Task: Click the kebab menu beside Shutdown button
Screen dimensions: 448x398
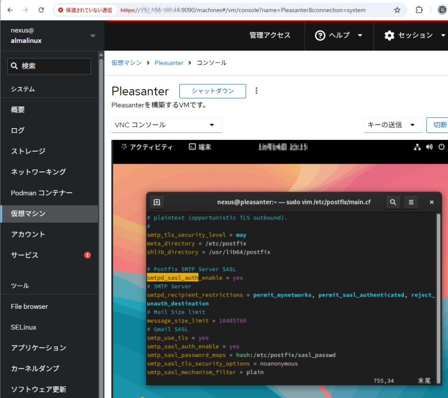Action: pyautogui.click(x=256, y=91)
